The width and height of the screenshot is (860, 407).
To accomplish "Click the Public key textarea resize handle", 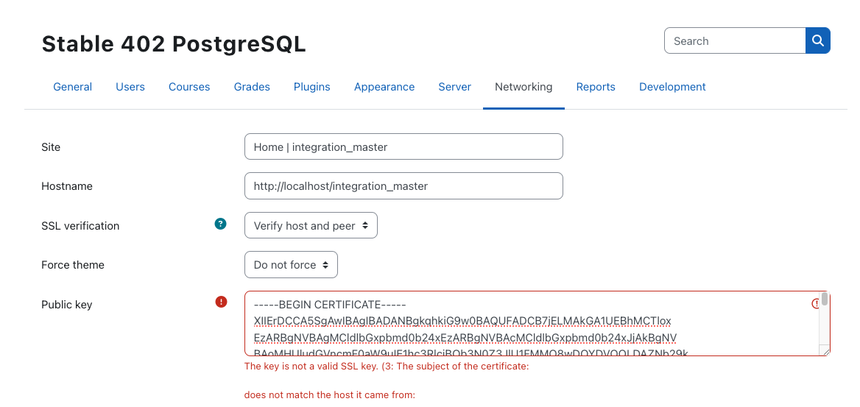I will (x=825, y=350).
